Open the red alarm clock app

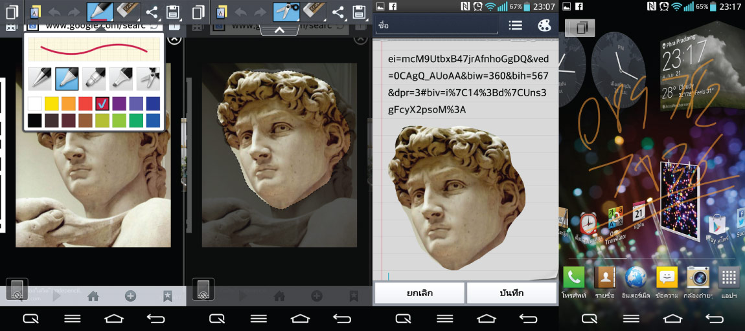588,224
